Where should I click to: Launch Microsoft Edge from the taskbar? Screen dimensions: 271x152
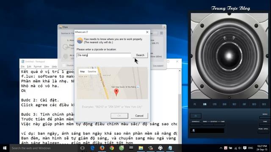(x=92, y=148)
